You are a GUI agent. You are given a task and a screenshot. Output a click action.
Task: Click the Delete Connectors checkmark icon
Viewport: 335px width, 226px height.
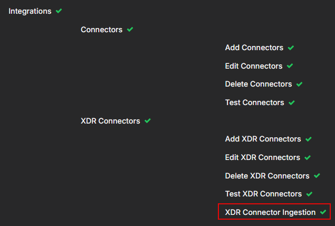299,84
